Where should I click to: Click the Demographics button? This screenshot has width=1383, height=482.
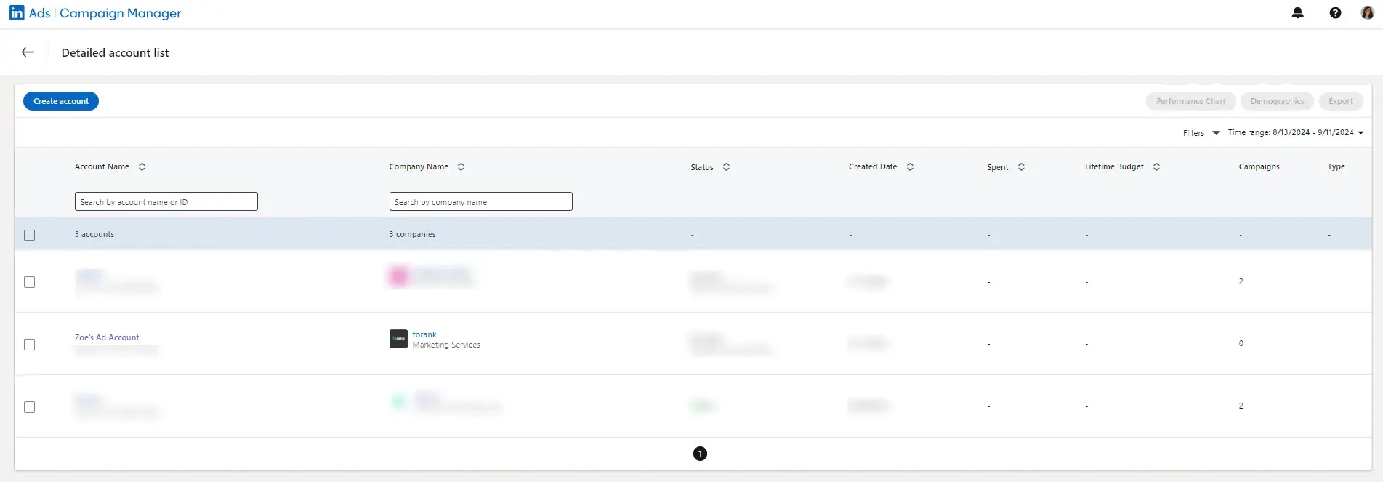tap(1277, 101)
